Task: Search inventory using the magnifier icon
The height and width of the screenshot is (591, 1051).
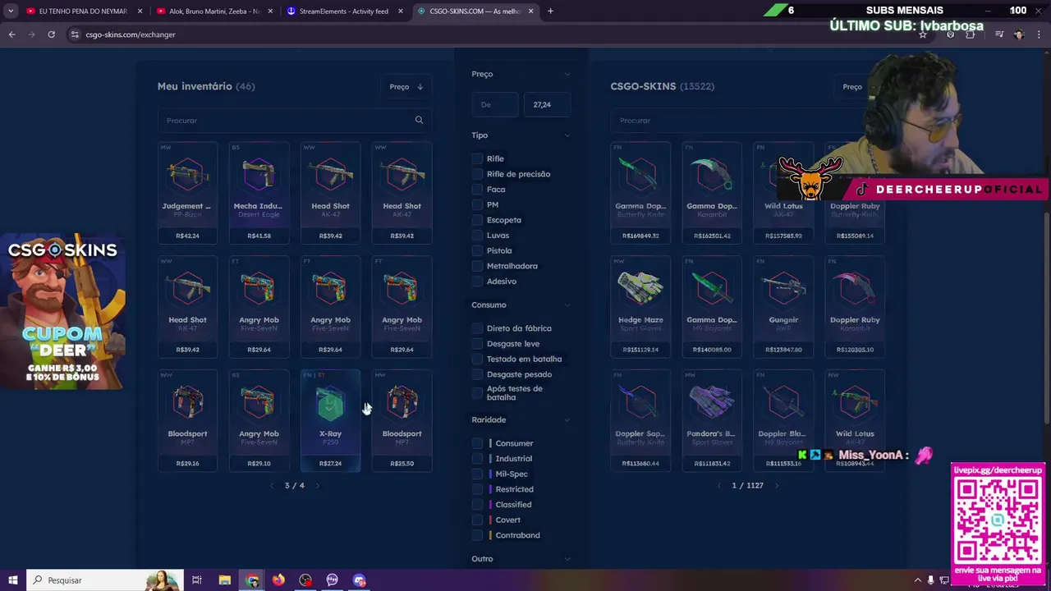Action: point(419,121)
